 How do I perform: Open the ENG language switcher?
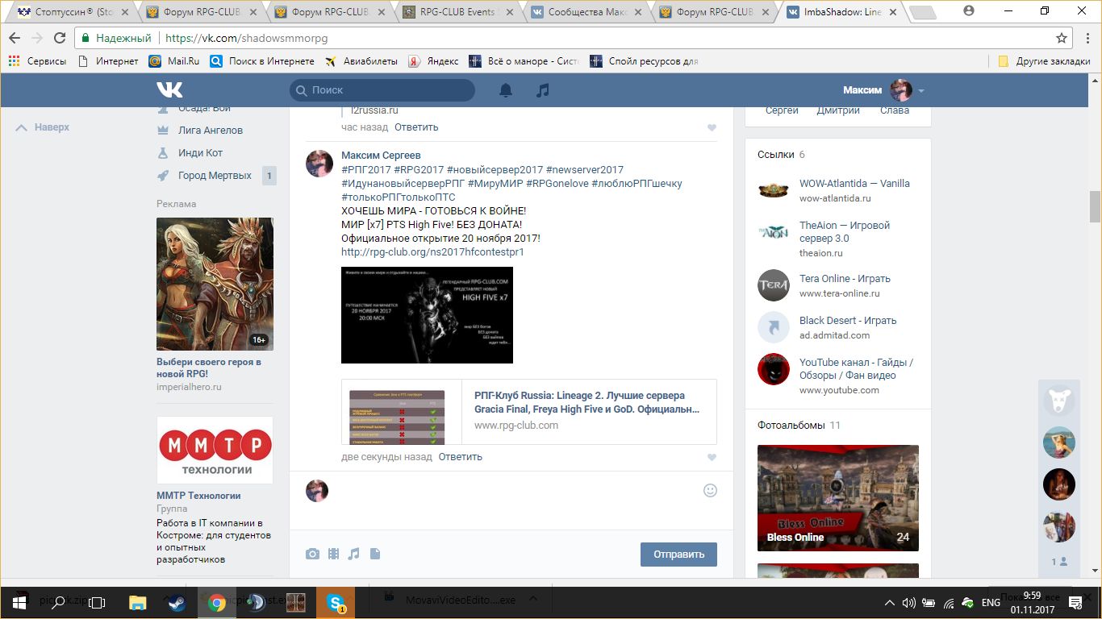tap(991, 603)
